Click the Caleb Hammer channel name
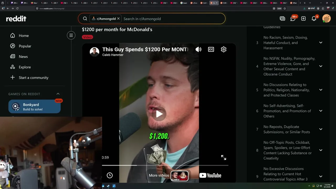The height and width of the screenshot is (189, 336). pyautogui.click(x=113, y=55)
